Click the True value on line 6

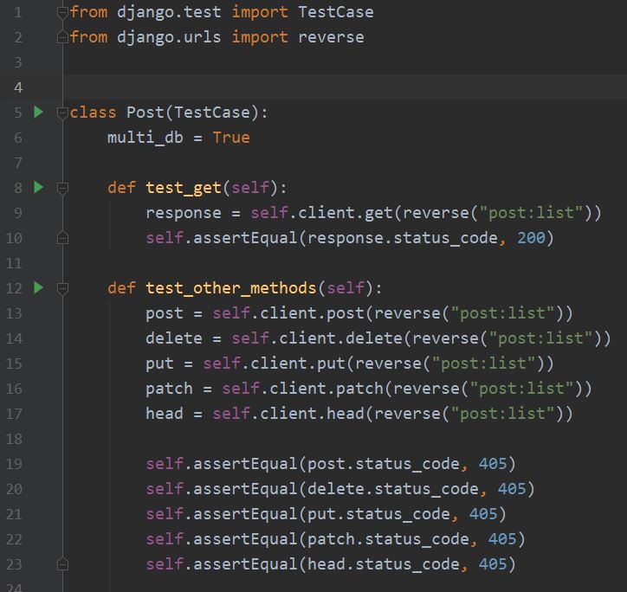(x=231, y=138)
